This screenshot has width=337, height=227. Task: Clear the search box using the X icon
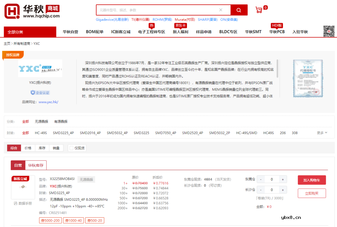[220, 10]
